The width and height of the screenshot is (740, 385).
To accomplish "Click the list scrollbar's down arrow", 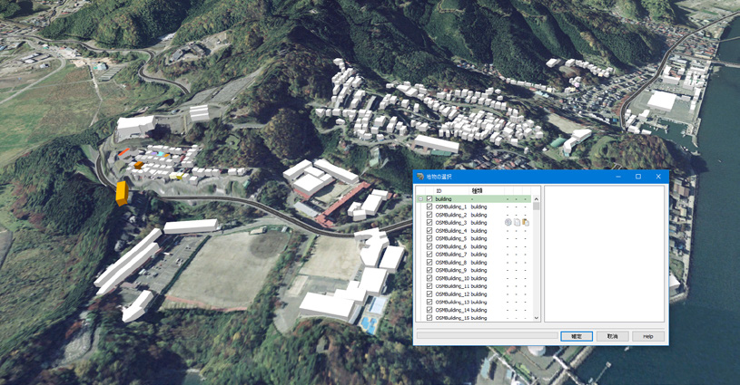I will click(x=536, y=318).
